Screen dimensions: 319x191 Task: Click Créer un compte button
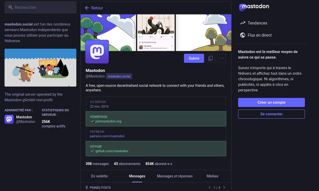272,102
